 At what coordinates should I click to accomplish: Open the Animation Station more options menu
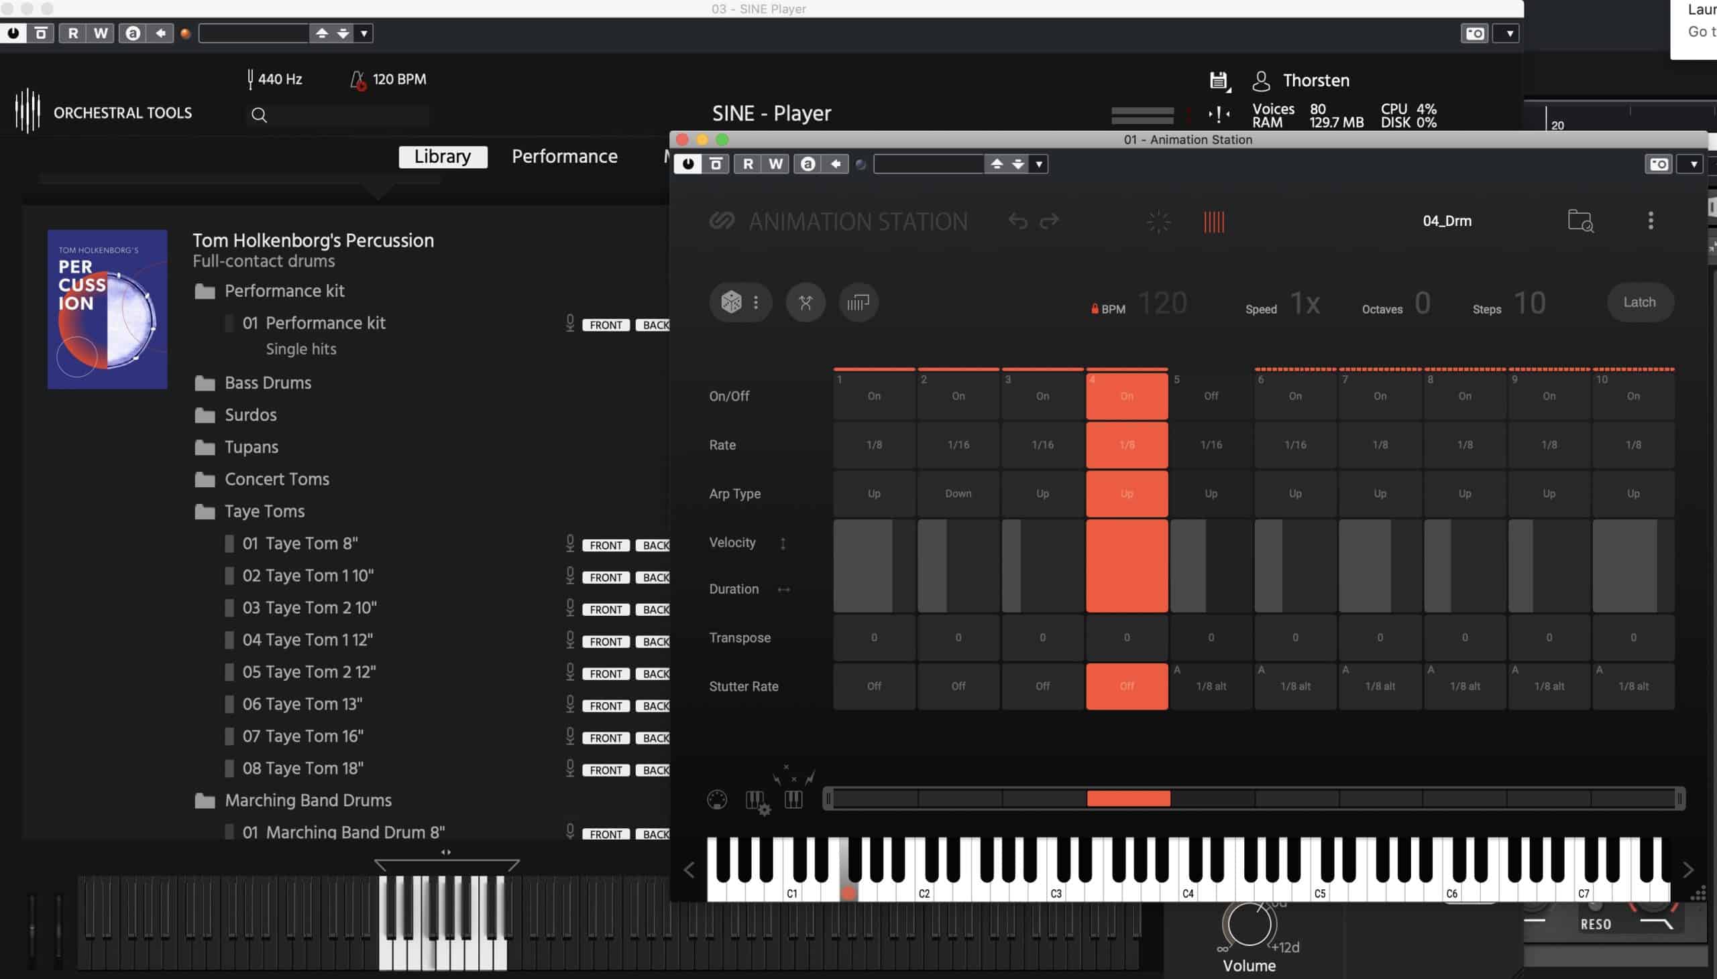[x=1651, y=220]
